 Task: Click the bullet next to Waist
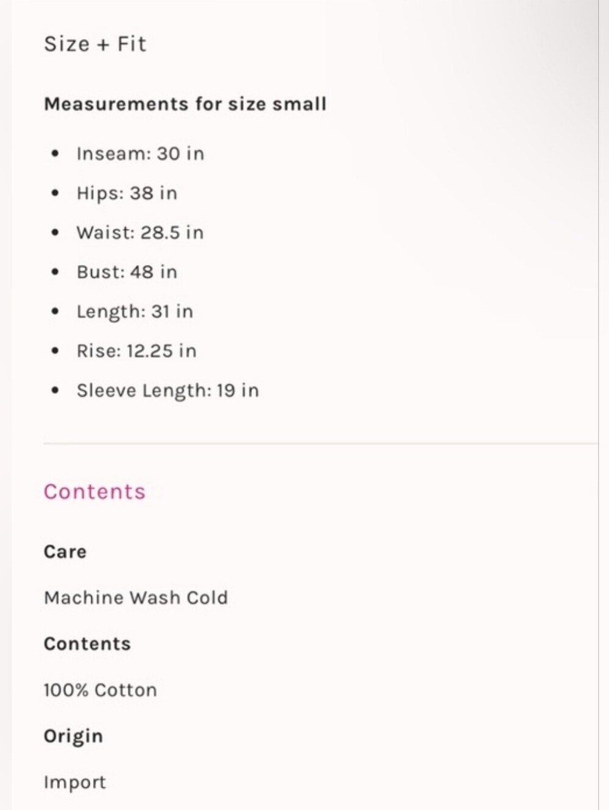coord(55,233)
